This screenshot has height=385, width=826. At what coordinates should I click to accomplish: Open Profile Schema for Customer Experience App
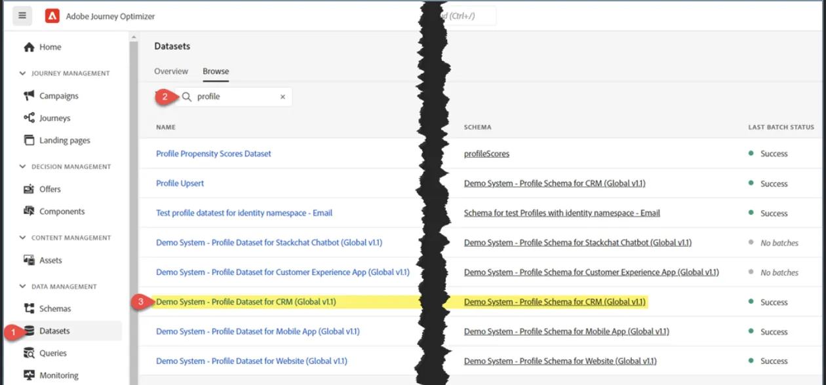click(x=591, y=272)
